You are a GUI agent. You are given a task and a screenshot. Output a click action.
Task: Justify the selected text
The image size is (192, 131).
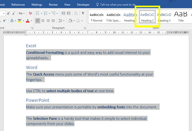[53, 21]
